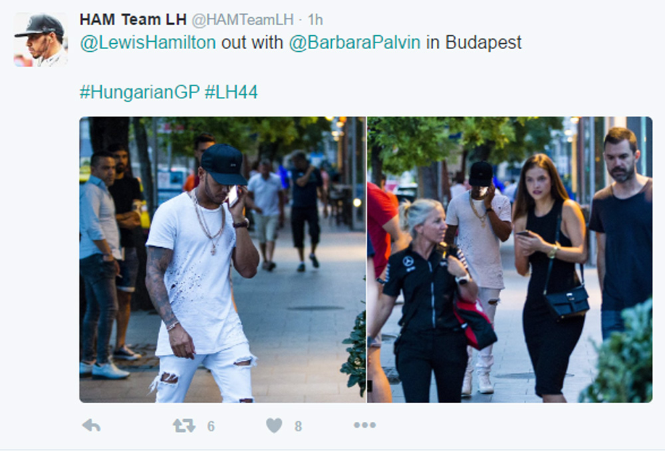Follow the @BarbaraPalvin mention
Screen dimensions: 665x455
tap(354, 43)
